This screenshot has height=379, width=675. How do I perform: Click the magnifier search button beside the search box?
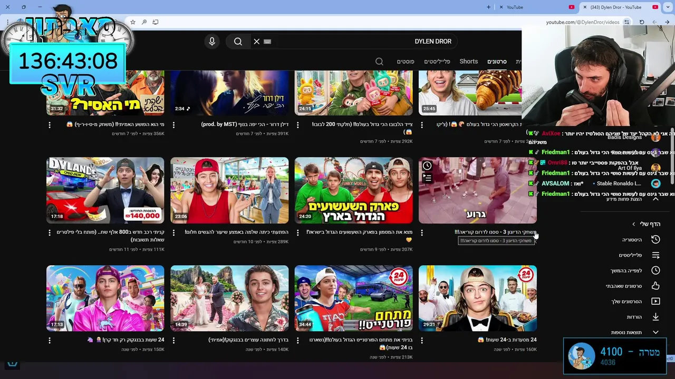[238, 42]
